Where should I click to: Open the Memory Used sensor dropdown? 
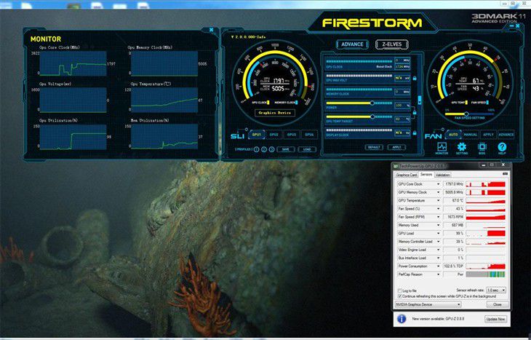click(x=438, y=225)
